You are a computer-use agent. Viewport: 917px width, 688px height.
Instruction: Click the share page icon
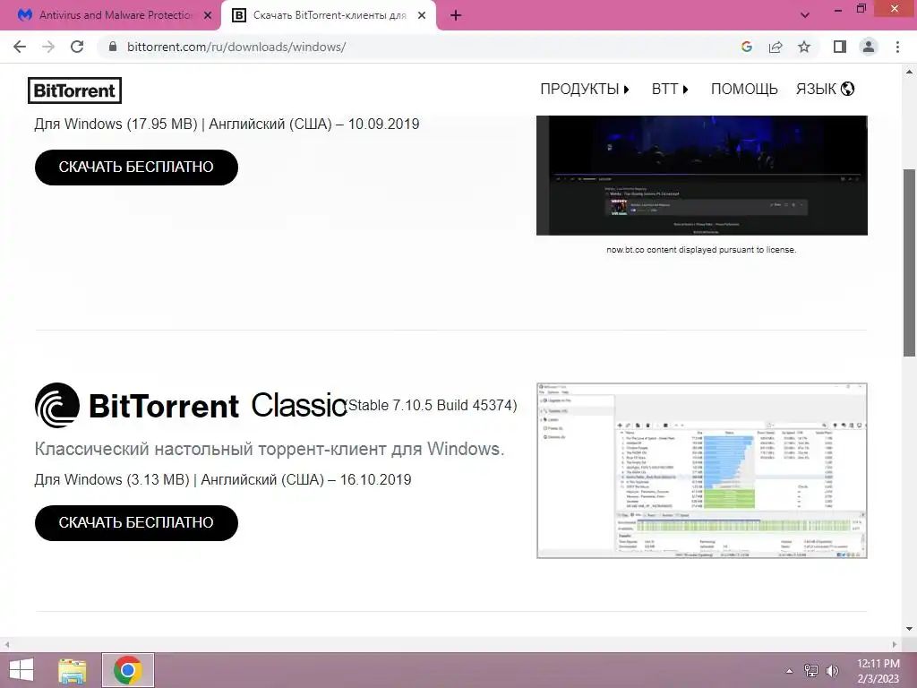776,47
